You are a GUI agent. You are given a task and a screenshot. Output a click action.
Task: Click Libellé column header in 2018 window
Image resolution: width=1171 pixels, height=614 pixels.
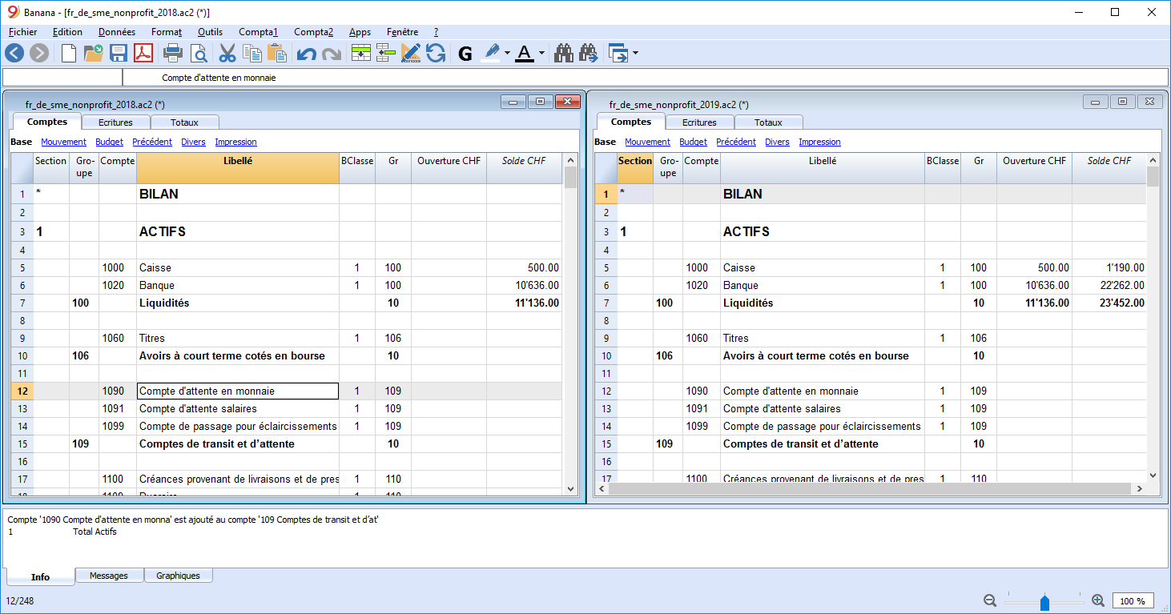point(237,167)
